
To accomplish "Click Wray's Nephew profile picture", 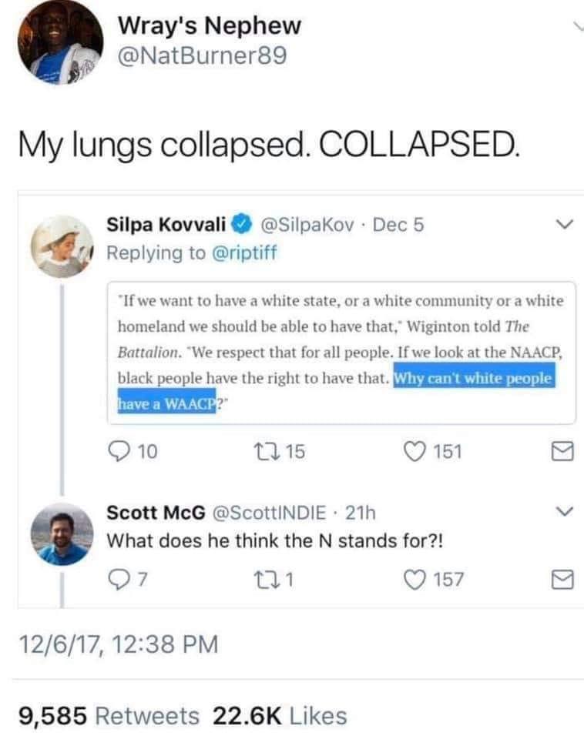I will click(58, 42).
